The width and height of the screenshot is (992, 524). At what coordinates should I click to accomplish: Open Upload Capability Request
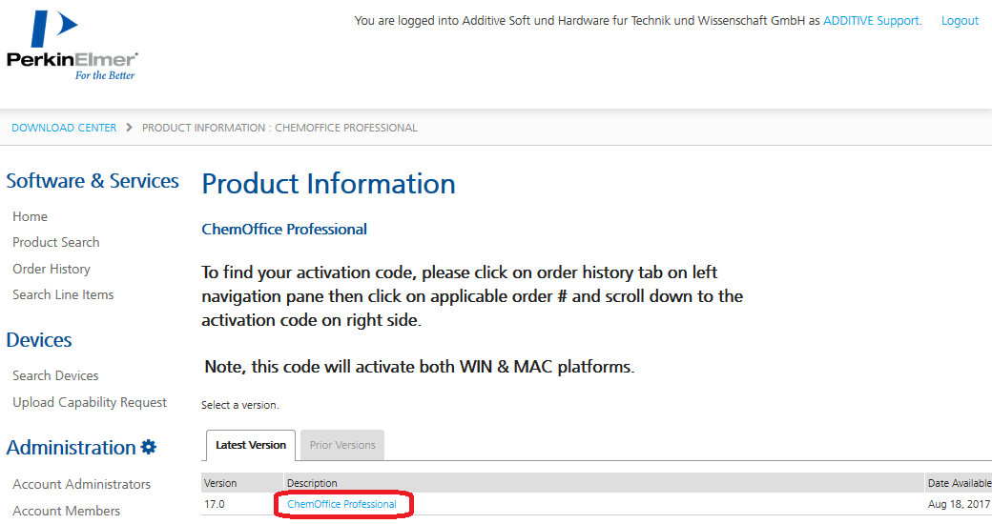[90, 402]
